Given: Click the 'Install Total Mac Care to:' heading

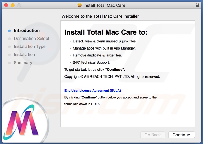Looking at the screenshot, I should coord(106,32).
